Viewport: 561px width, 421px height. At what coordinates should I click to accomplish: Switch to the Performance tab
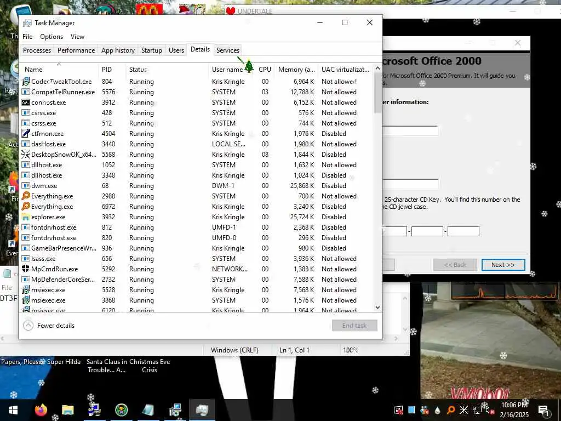(x=76, y=50)
